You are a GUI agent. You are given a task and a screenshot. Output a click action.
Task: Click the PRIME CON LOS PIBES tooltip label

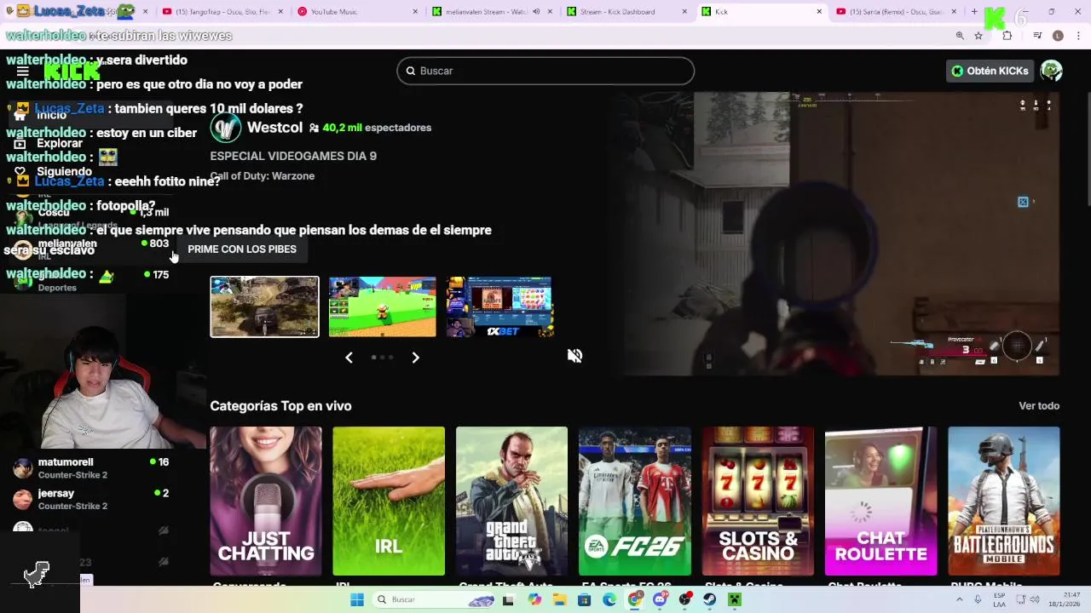pos(242,249)
